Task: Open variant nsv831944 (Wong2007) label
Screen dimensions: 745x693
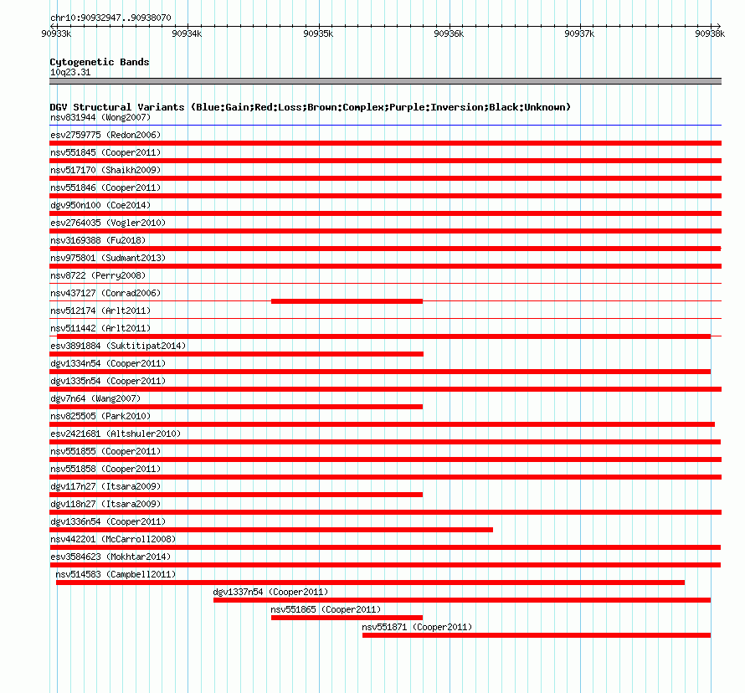Action: [x=100, y=117]
